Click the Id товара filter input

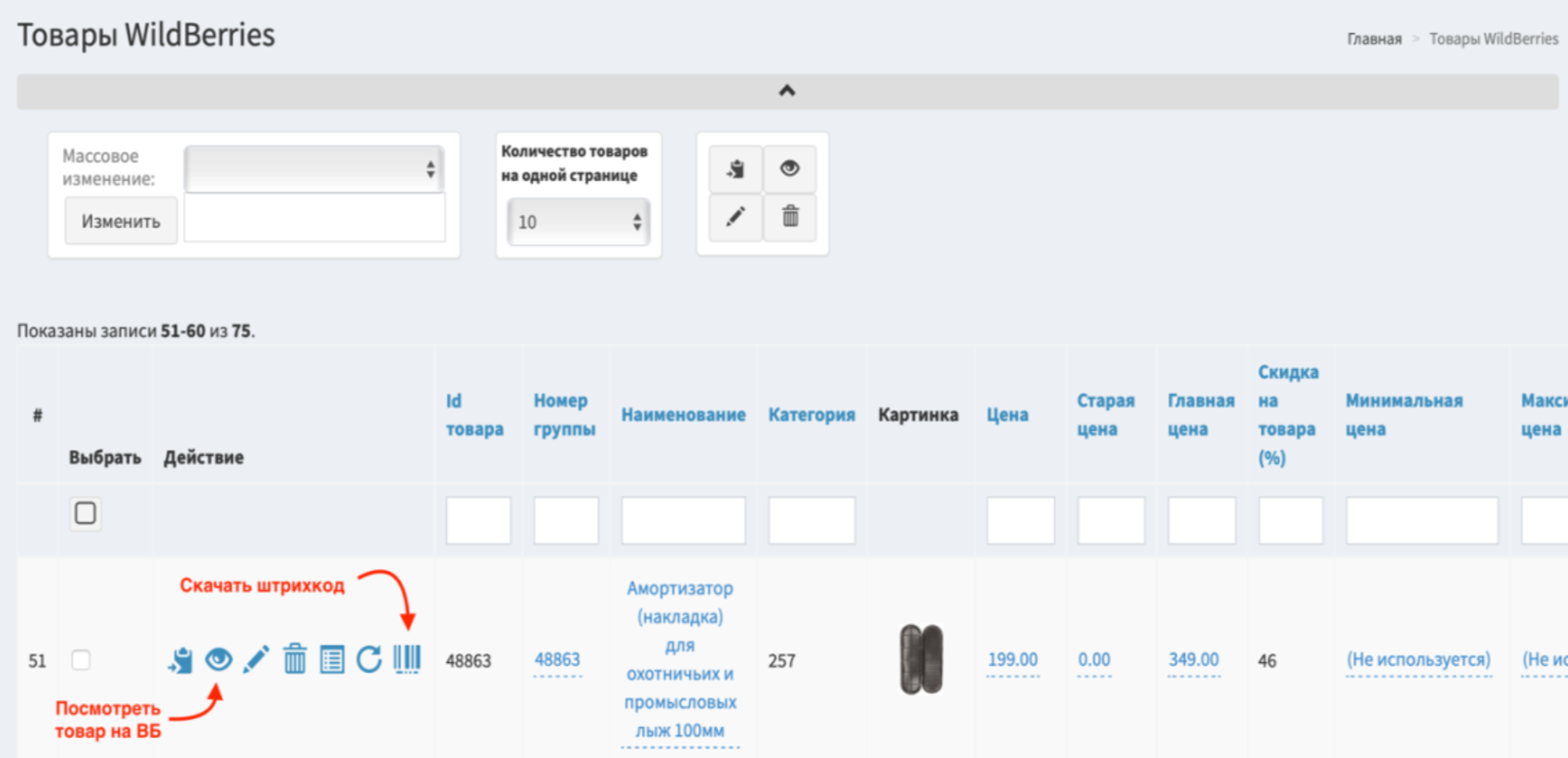[x=478, y=521]
